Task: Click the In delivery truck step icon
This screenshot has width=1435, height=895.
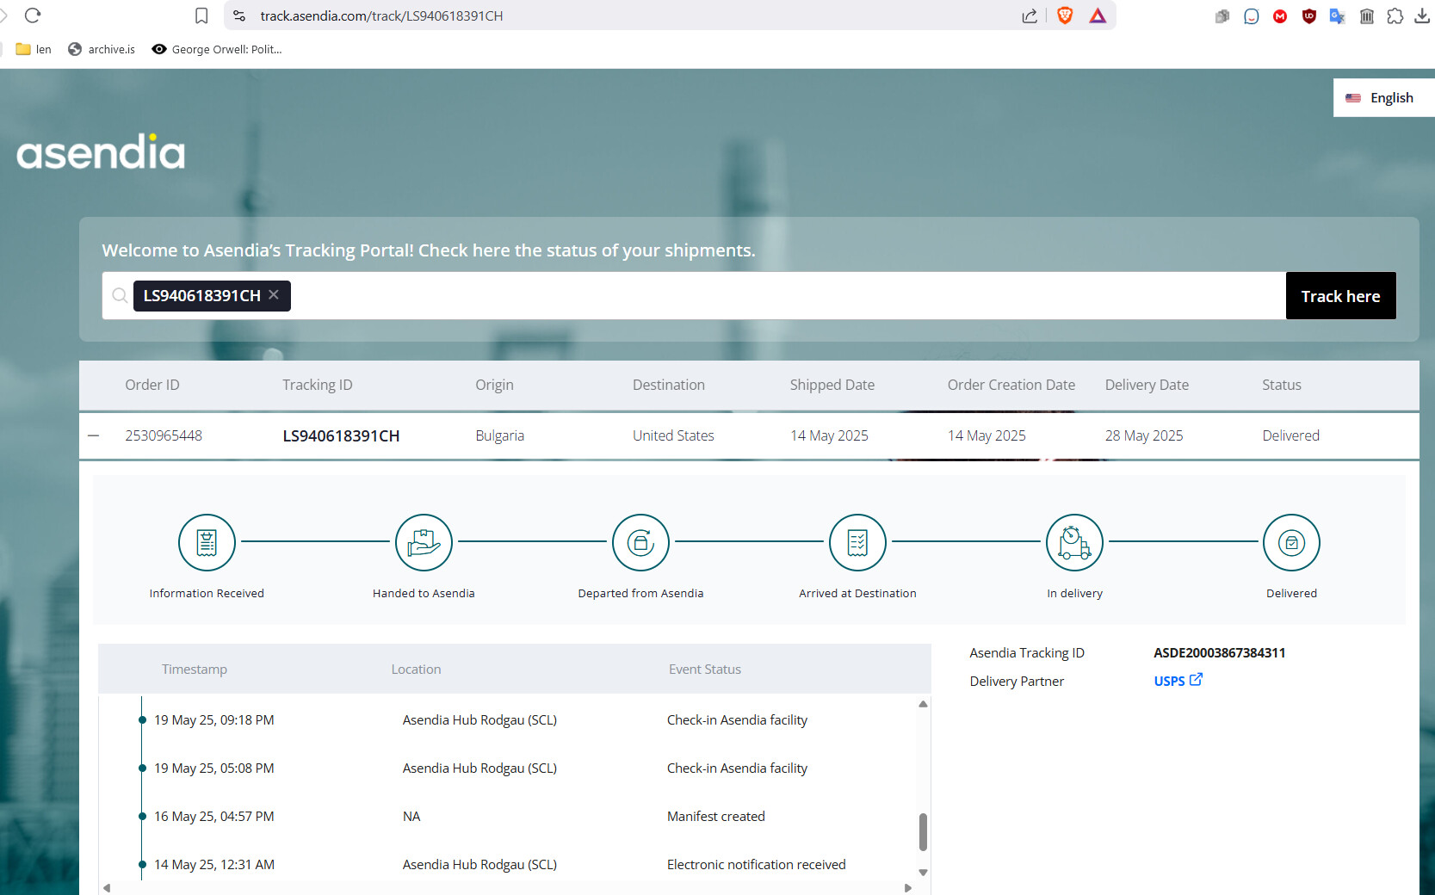Action: pyautogui.click(x=1074, y=542)
